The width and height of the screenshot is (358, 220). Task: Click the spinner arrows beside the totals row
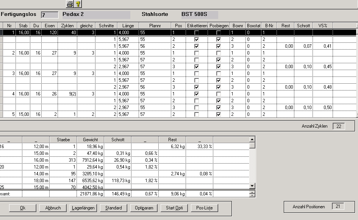252,194
